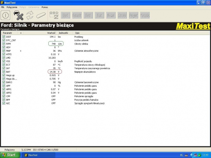Open the Połączenie menu

12,7
